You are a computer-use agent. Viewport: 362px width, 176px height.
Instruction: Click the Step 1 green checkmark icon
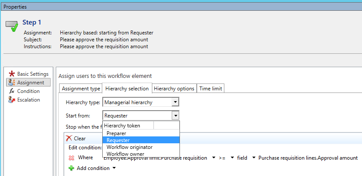(12, 27)
